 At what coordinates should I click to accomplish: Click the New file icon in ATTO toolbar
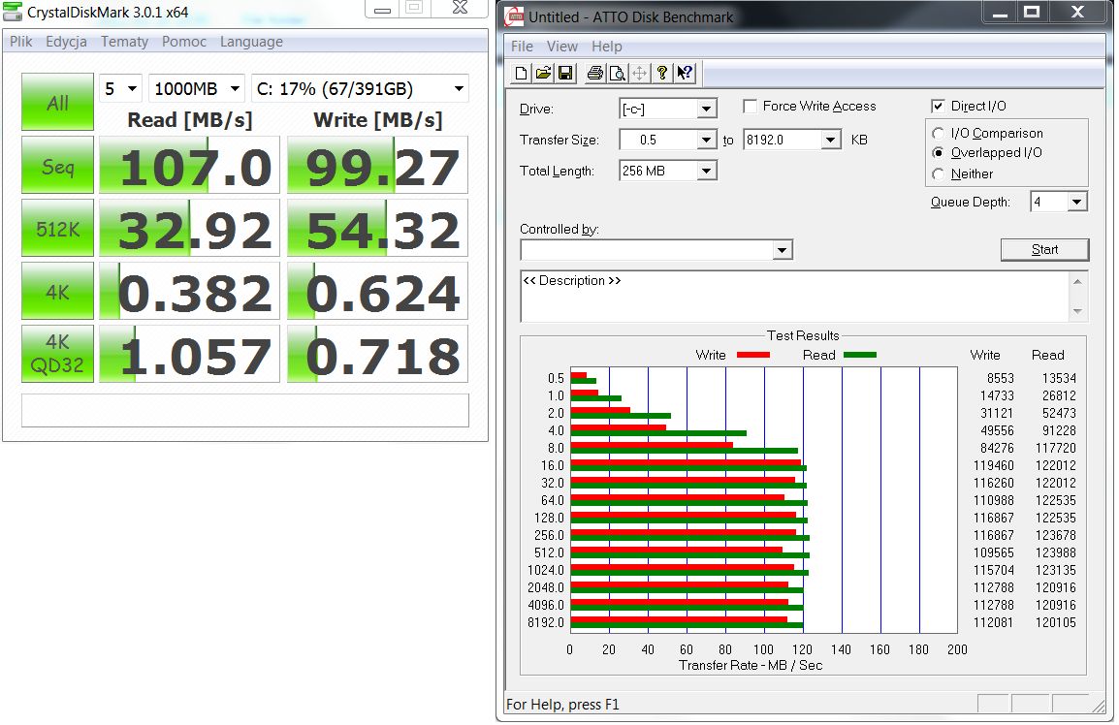coord(521,73)
